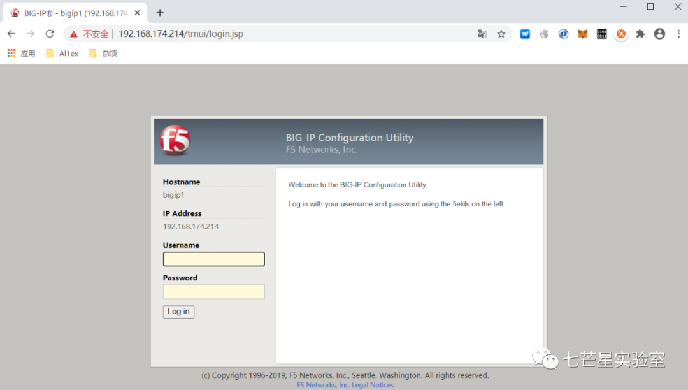Open the extensions puzzle piece menu
Image resolution: width=688 pixels, height=390 pixels.
click(640, 34)
